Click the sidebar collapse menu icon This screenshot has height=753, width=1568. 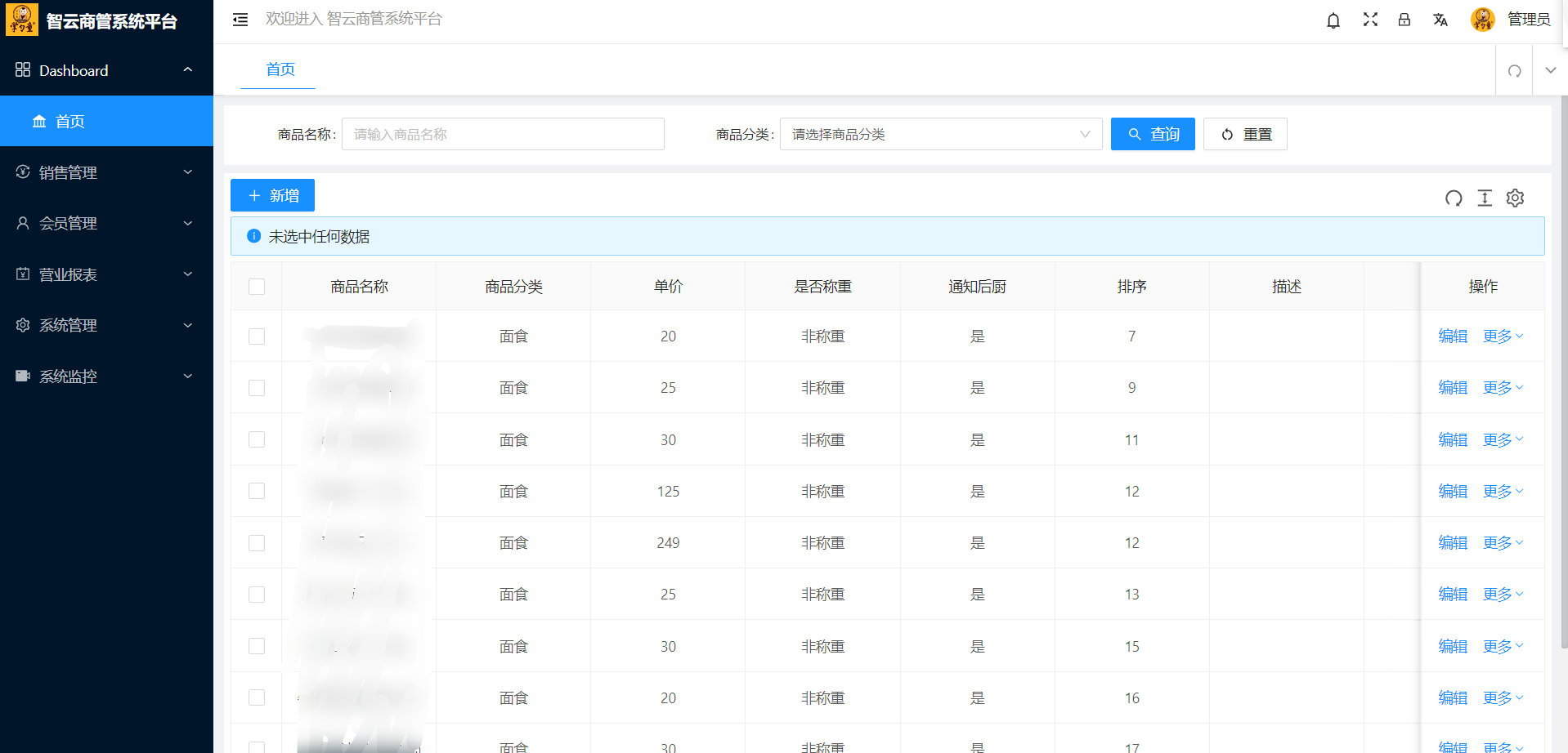coord(240,20)
